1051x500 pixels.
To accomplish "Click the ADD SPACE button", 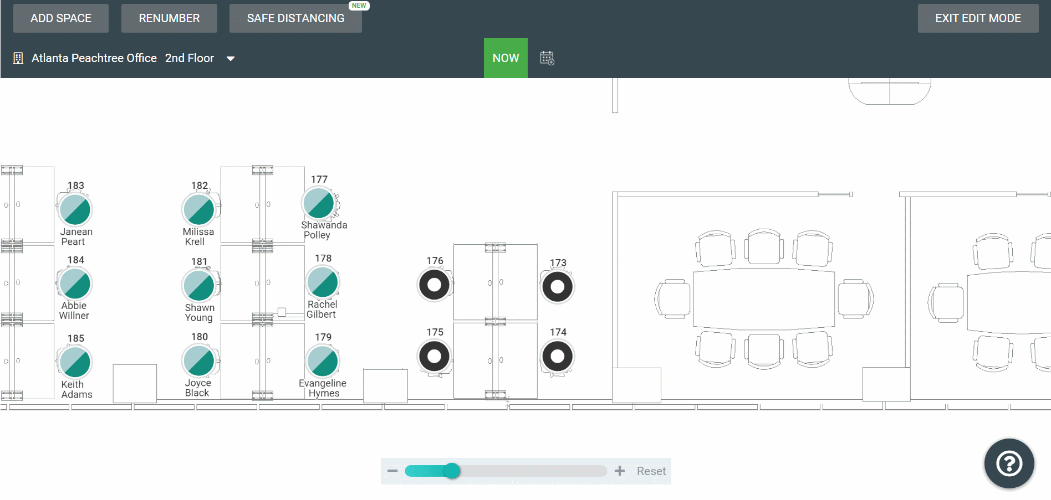I will tap(61, 18).
